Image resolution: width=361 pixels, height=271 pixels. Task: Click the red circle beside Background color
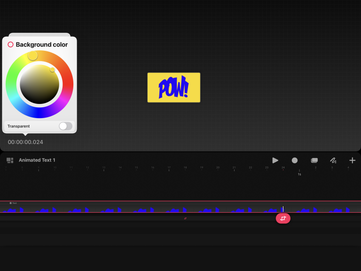pos(11,45)
